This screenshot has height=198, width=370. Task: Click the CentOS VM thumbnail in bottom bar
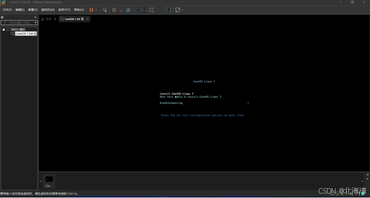pos(49,181)
